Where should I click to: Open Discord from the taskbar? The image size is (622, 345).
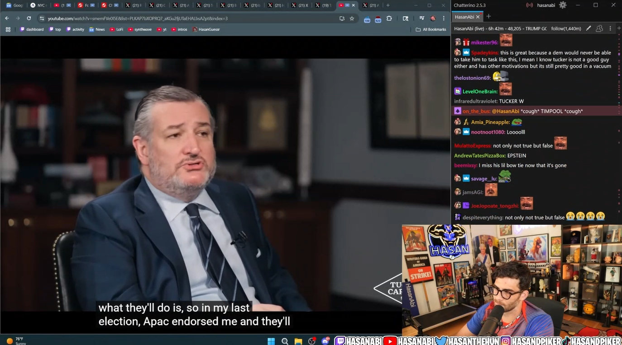click(325, 341)
